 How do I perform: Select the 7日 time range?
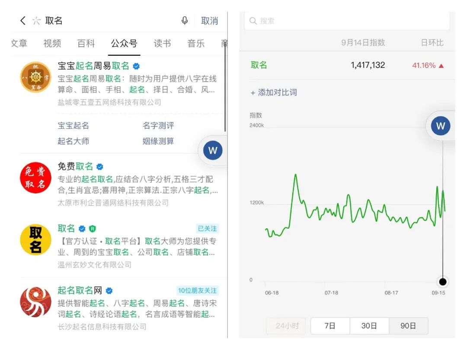coord(330,326)
